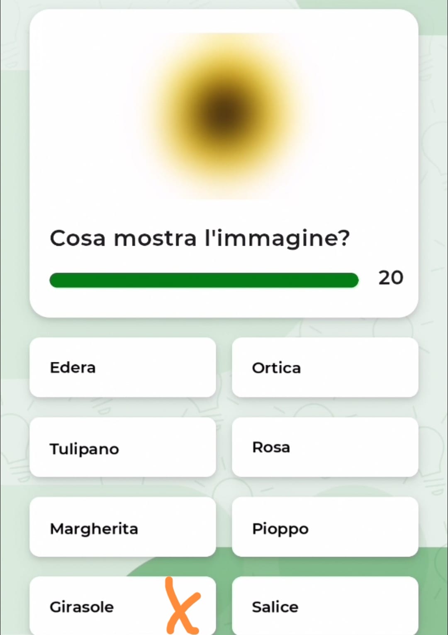Click the question text "Cosa mostra l'immagine?"
Viewport: 448px width, 635px height.
tap(200, 238)
